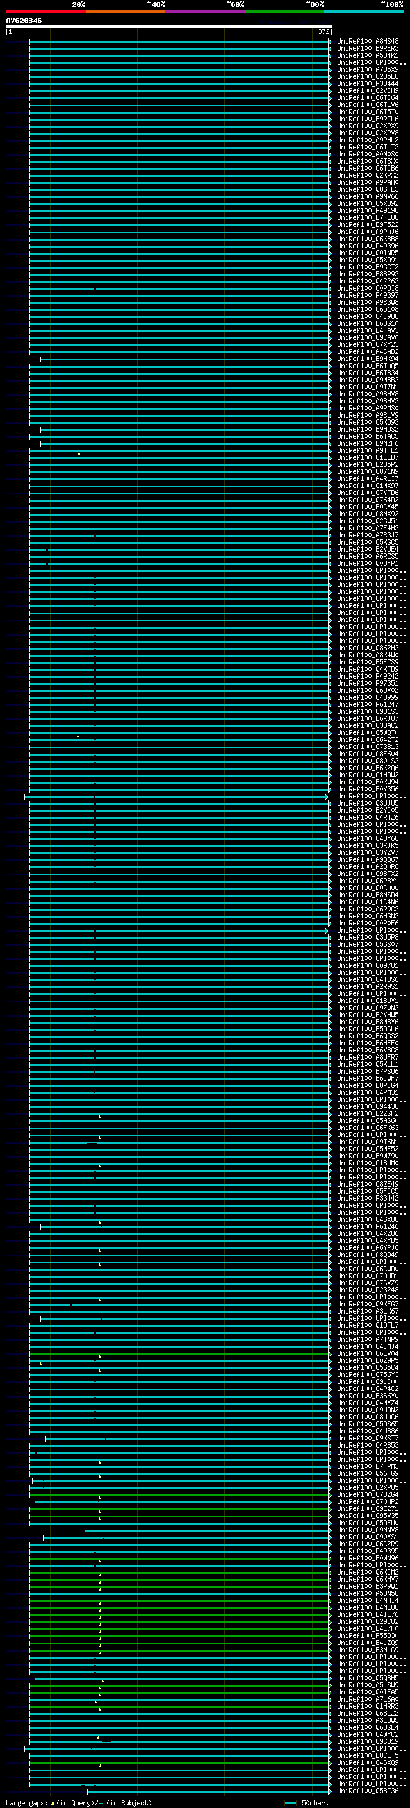Open UniRef100_A5JSW9 entry
This screenshot has width=410, height=1808.
[x=368, y=1684]
